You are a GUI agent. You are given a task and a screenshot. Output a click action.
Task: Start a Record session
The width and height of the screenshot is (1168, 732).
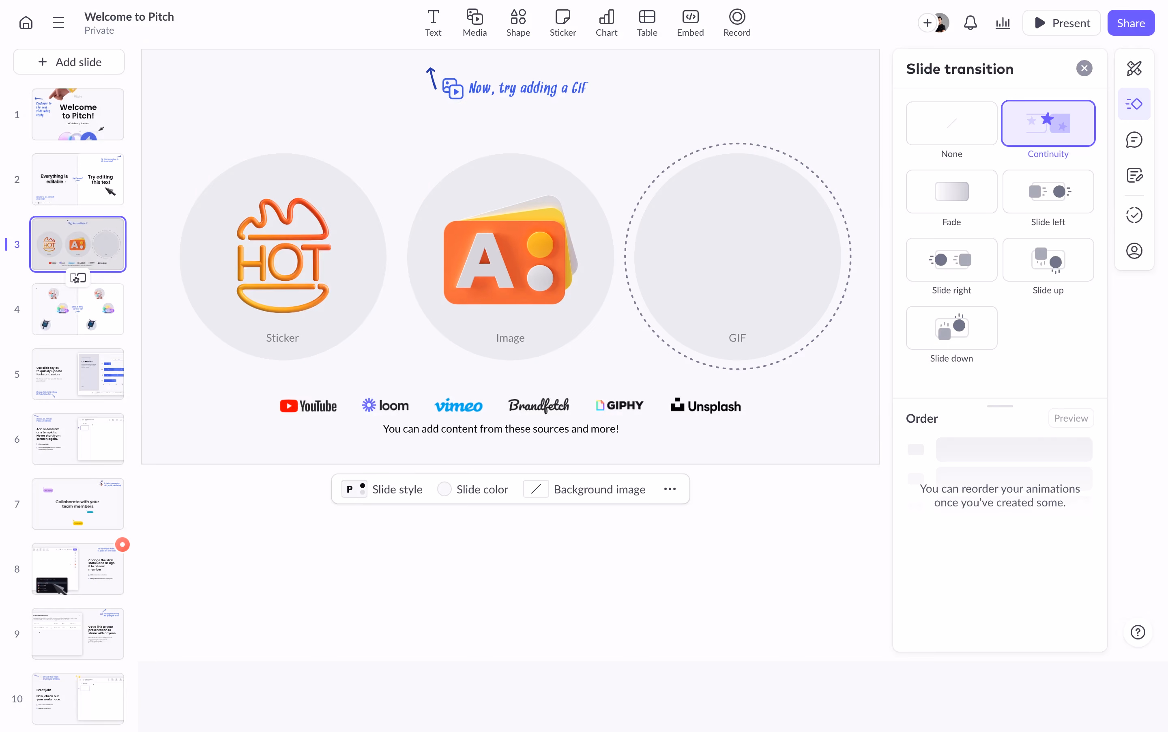click(x=737, y=23)
